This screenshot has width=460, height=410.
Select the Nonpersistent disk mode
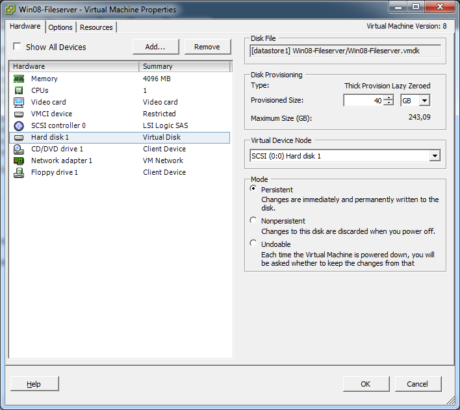pos(253,221)
